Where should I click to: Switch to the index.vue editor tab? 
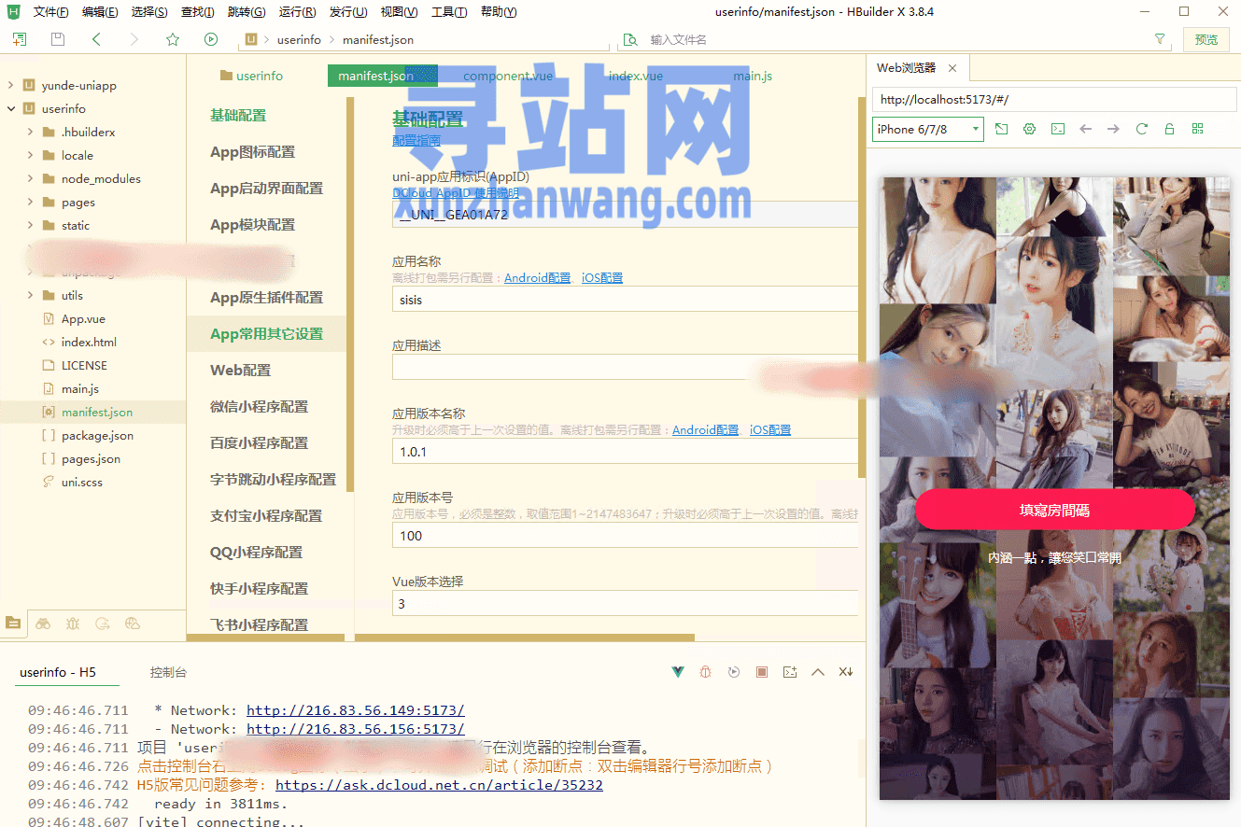point(636,76)
